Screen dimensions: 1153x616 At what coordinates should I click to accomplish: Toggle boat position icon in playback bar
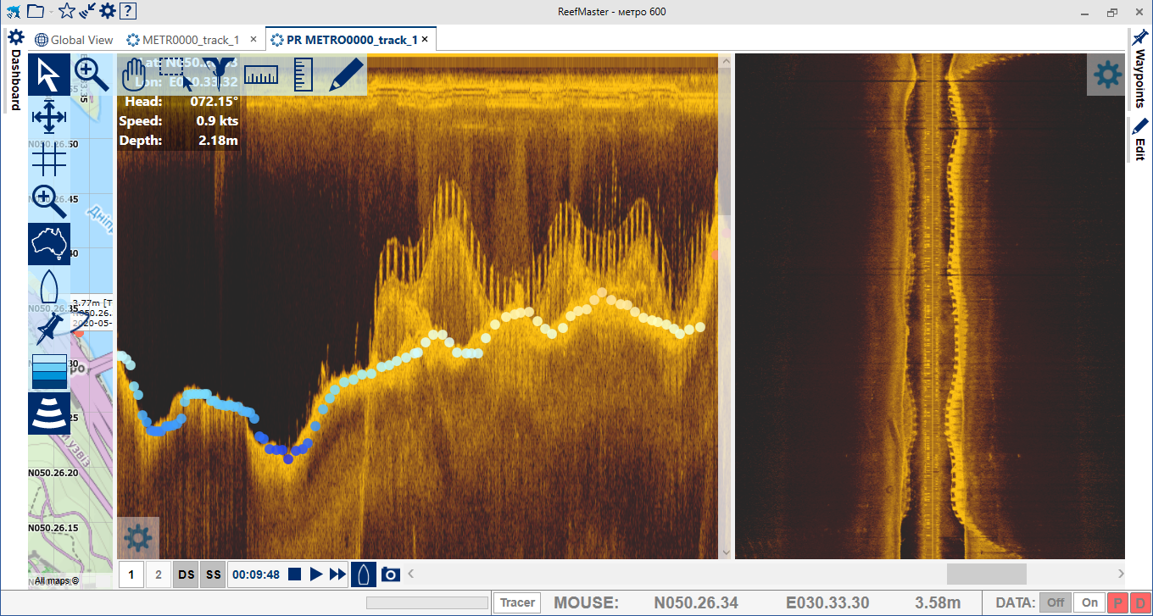364,574
